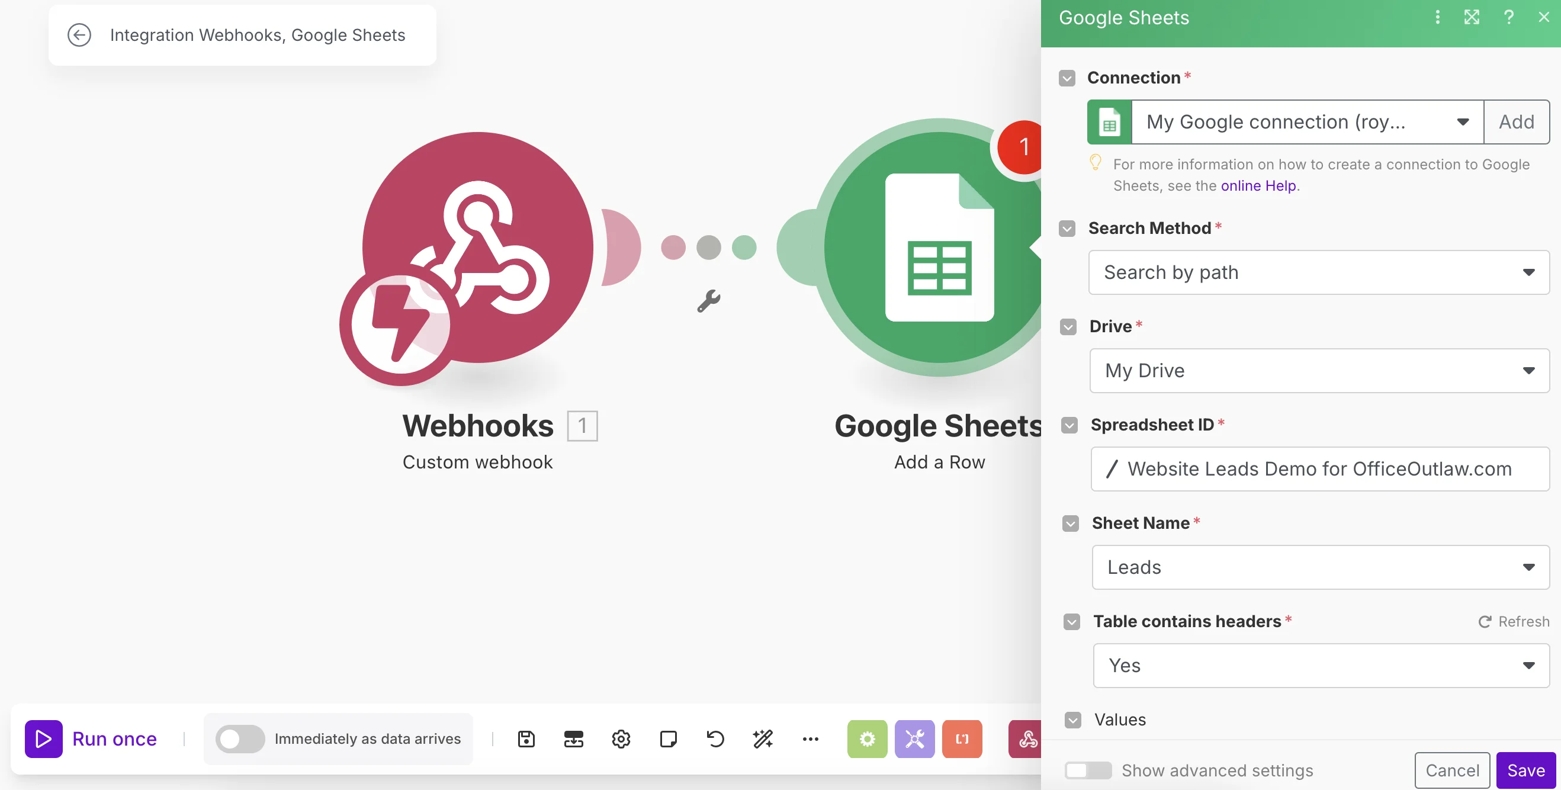Screen dimensions: 1561x790
Task: Undo with the counterclockwise arrow icon
Action: [715, 738]
